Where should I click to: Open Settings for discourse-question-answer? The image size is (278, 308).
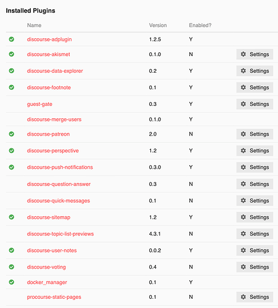tap(255, 184)
